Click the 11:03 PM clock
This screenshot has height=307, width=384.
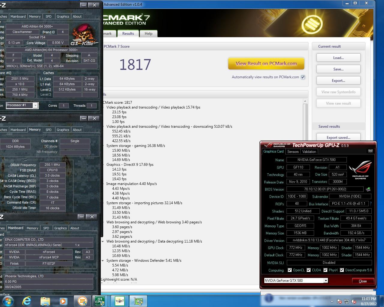point(369,299)
